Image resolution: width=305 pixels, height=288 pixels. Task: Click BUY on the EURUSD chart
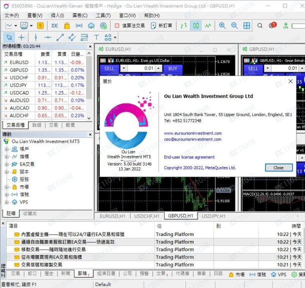[172, 68]
